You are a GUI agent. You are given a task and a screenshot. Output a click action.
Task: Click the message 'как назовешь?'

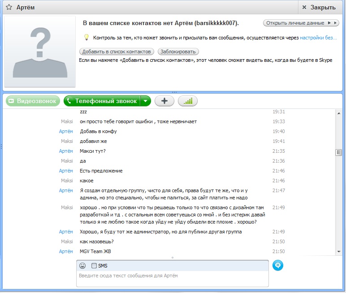(97, 241)
